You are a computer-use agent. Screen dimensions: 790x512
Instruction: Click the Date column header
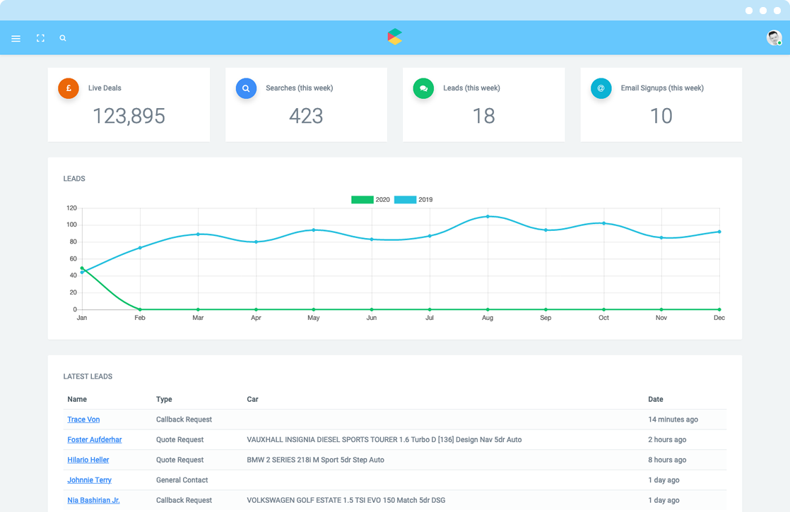(x=656, y=399)
